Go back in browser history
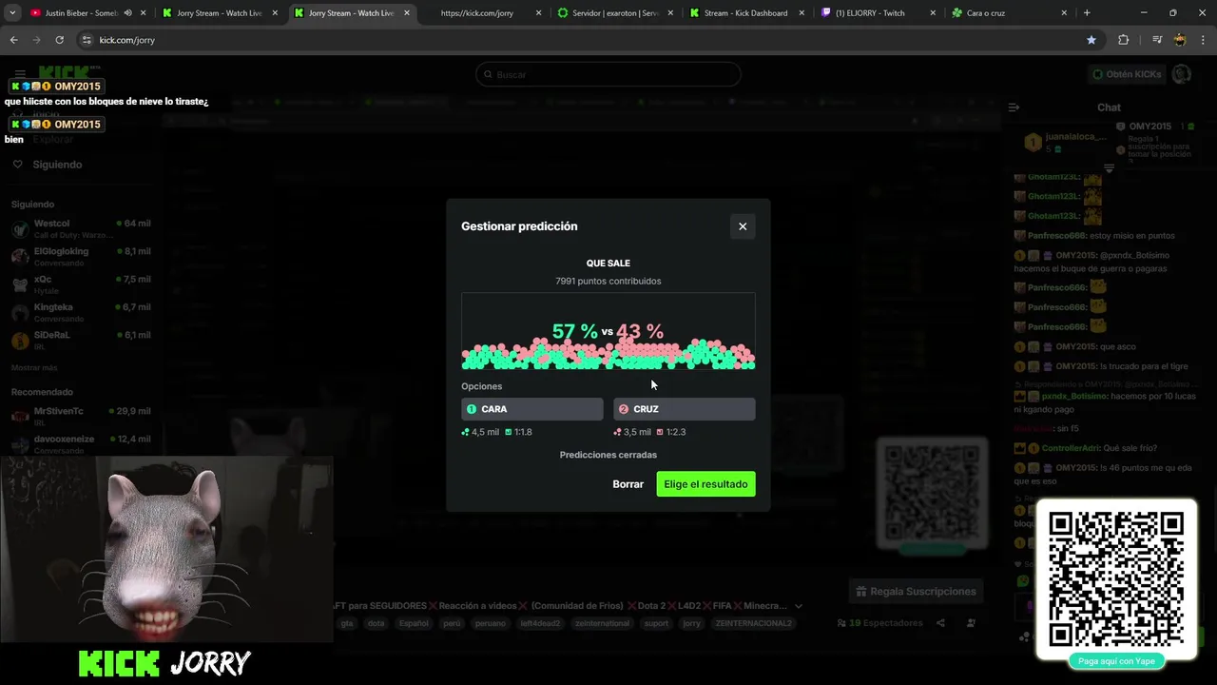 click(x=14, y=40)
